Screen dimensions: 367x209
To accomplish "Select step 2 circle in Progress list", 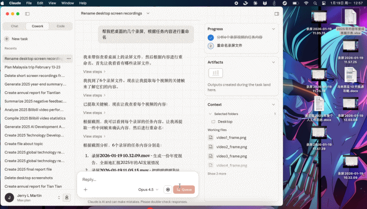I will click(x=211, y=46).
